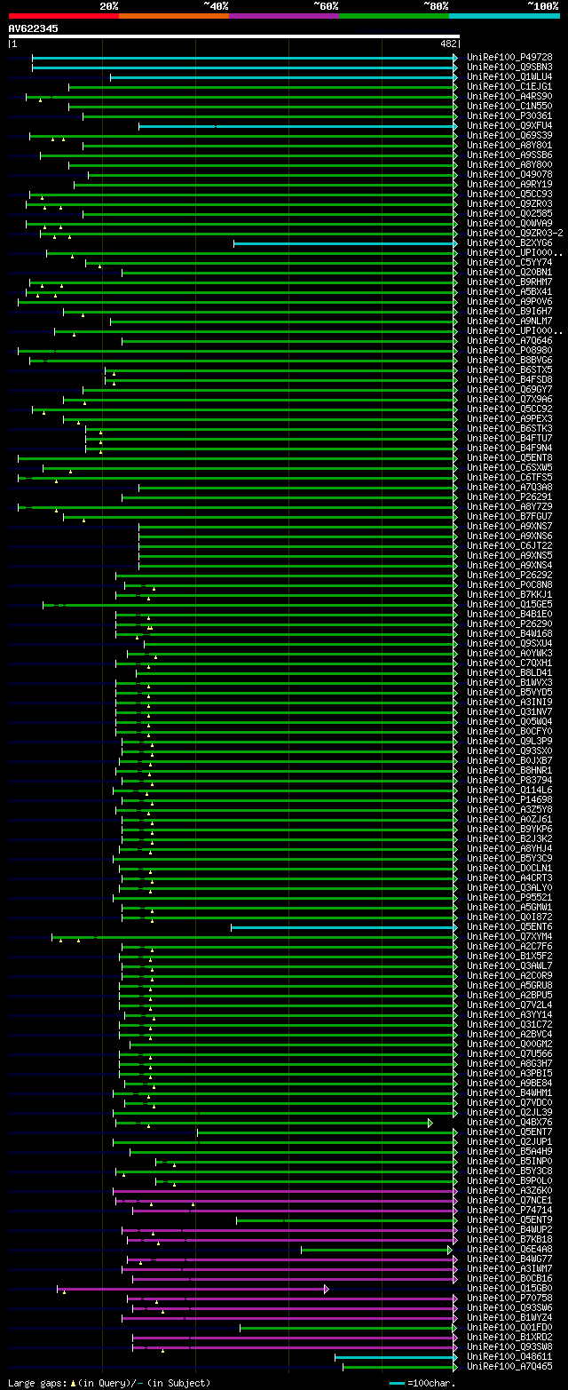
Task: Select the UniRef100_B2XYG6 label
Action: 509,243
